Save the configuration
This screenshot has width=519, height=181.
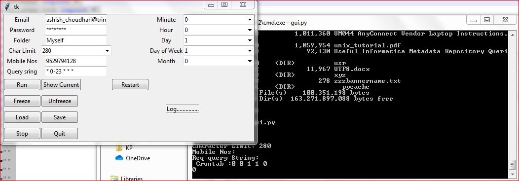point(60,117)
